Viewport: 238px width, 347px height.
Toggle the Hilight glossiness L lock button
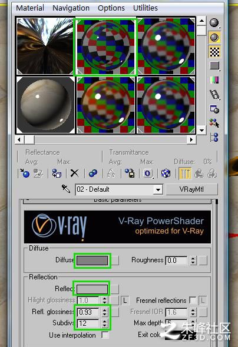point(125,301)
